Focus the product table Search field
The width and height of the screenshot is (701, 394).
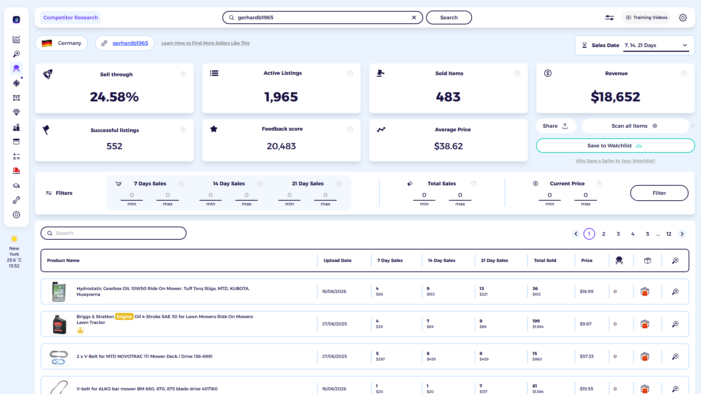pyautogui.click(x=114, y=233)
